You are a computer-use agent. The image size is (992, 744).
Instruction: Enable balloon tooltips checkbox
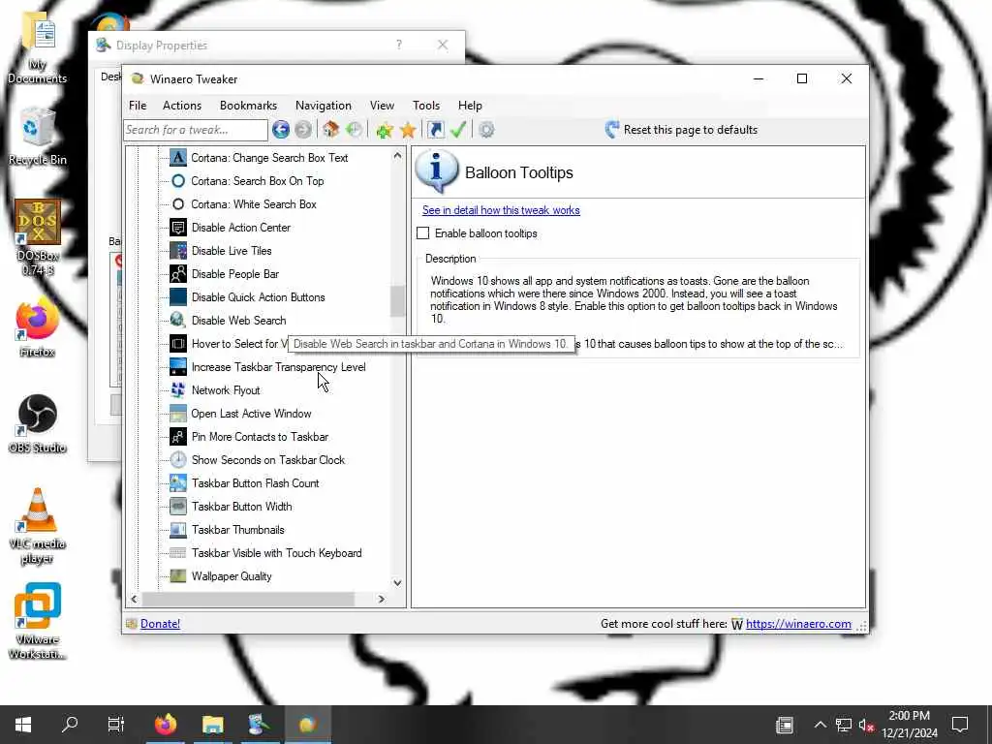423,233
